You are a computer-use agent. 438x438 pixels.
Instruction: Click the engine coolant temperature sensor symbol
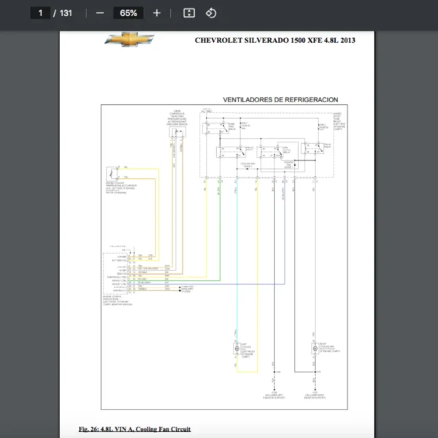click(x=112, y=174)
